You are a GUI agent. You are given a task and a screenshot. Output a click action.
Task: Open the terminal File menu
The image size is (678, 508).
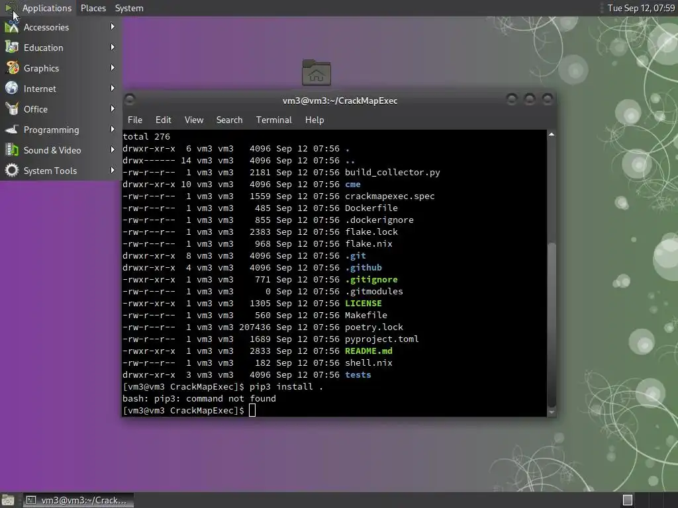135,120
